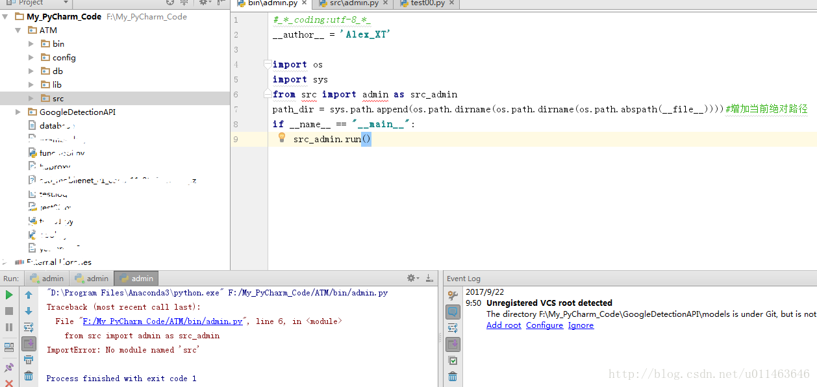This screenshot has height=387, width=817.
Task: Collapse the ATM folder arrow
Action: pos(19,30)
